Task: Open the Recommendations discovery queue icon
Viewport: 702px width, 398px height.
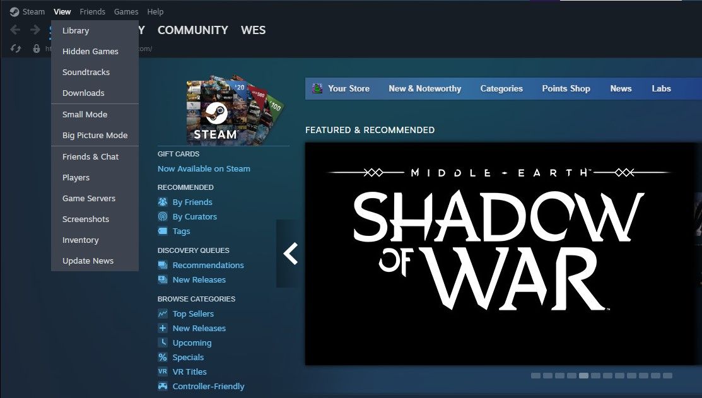Action: pos(163,265)
